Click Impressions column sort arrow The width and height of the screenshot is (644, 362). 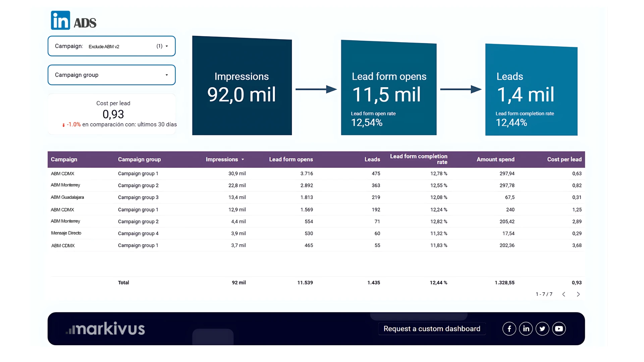coord(243,160)
